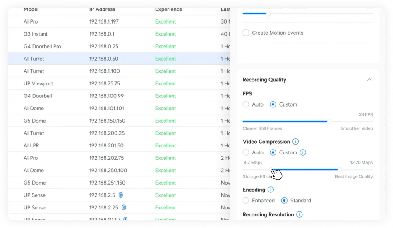Click the 4.2 Mbps compression slider handle
Viewport: 393px width, 228px height.
point(272,169)
